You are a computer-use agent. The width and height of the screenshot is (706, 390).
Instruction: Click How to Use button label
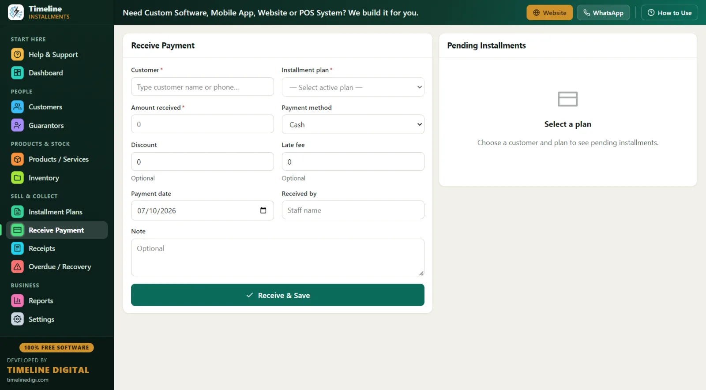coord(675,13)
